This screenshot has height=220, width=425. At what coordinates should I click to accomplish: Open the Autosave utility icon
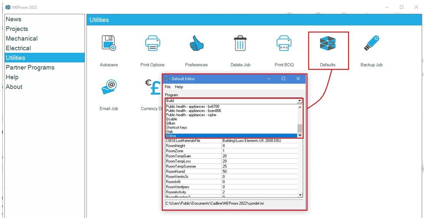[x=109, y=43]
